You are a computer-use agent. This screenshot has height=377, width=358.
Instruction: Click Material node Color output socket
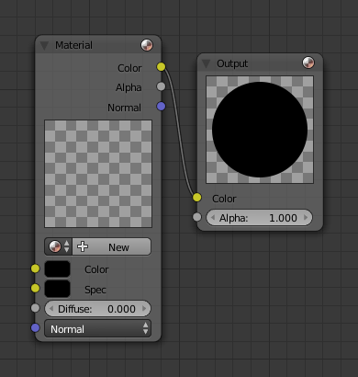tap(161, 67)
